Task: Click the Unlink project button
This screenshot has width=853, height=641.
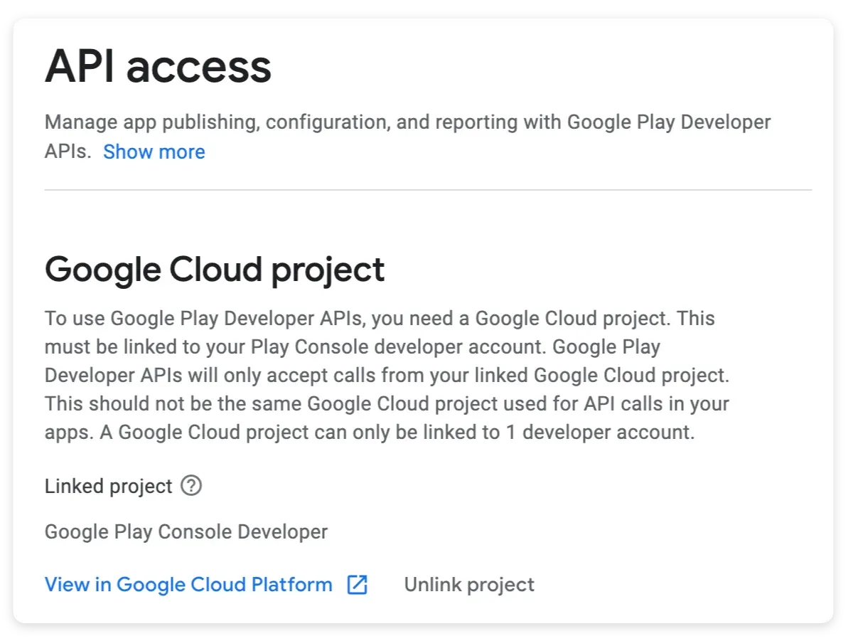Action: [x=469, y=585]
